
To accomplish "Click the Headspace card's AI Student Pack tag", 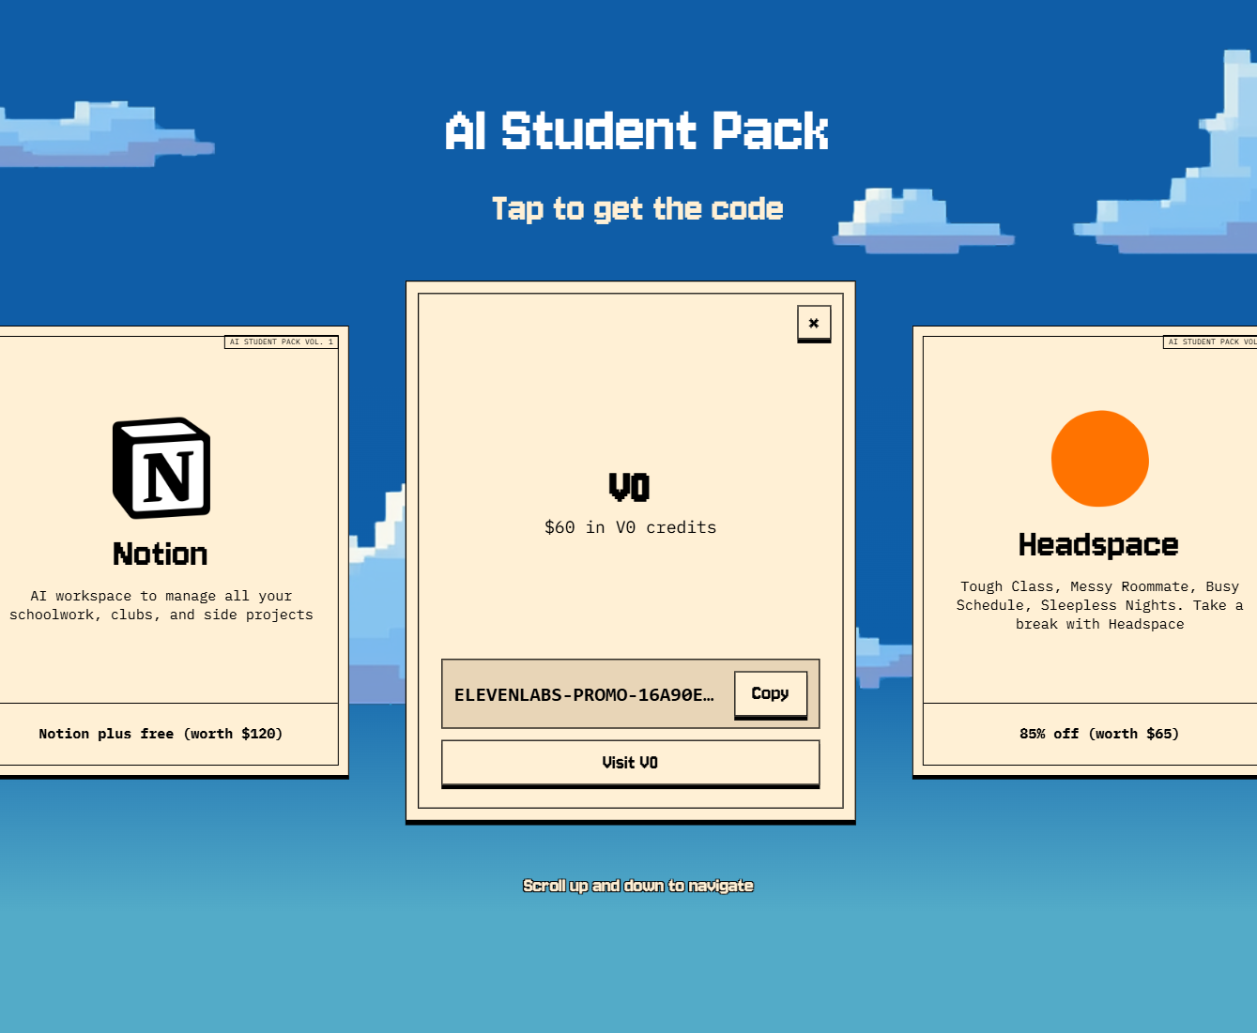I will (x=1209, y=342).
